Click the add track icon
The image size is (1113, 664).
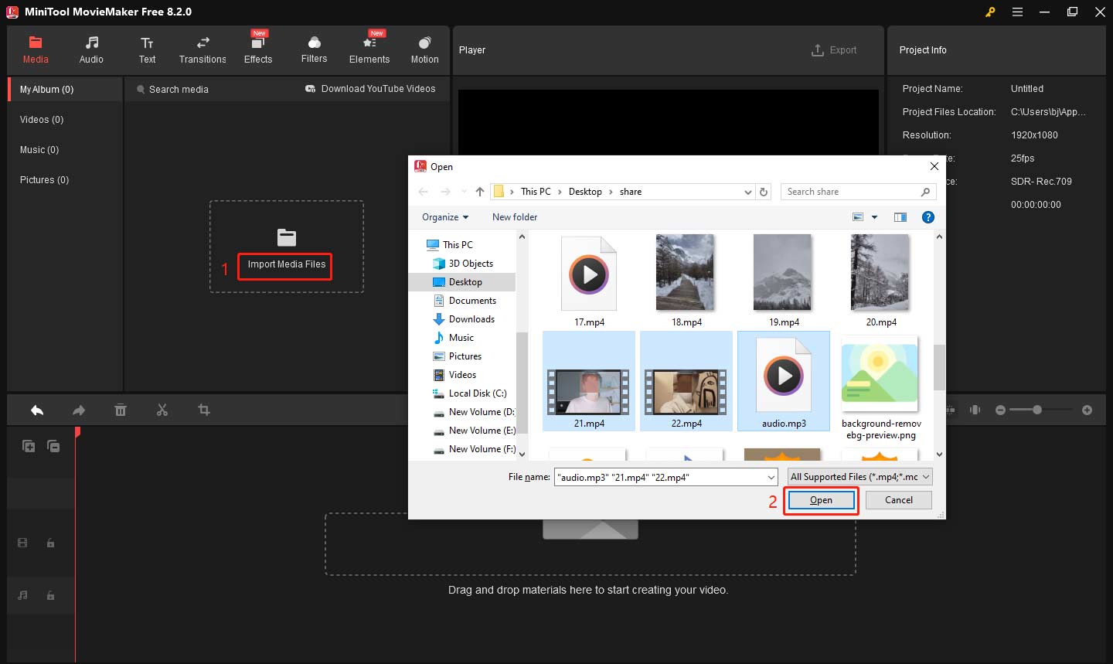(29, 446)
